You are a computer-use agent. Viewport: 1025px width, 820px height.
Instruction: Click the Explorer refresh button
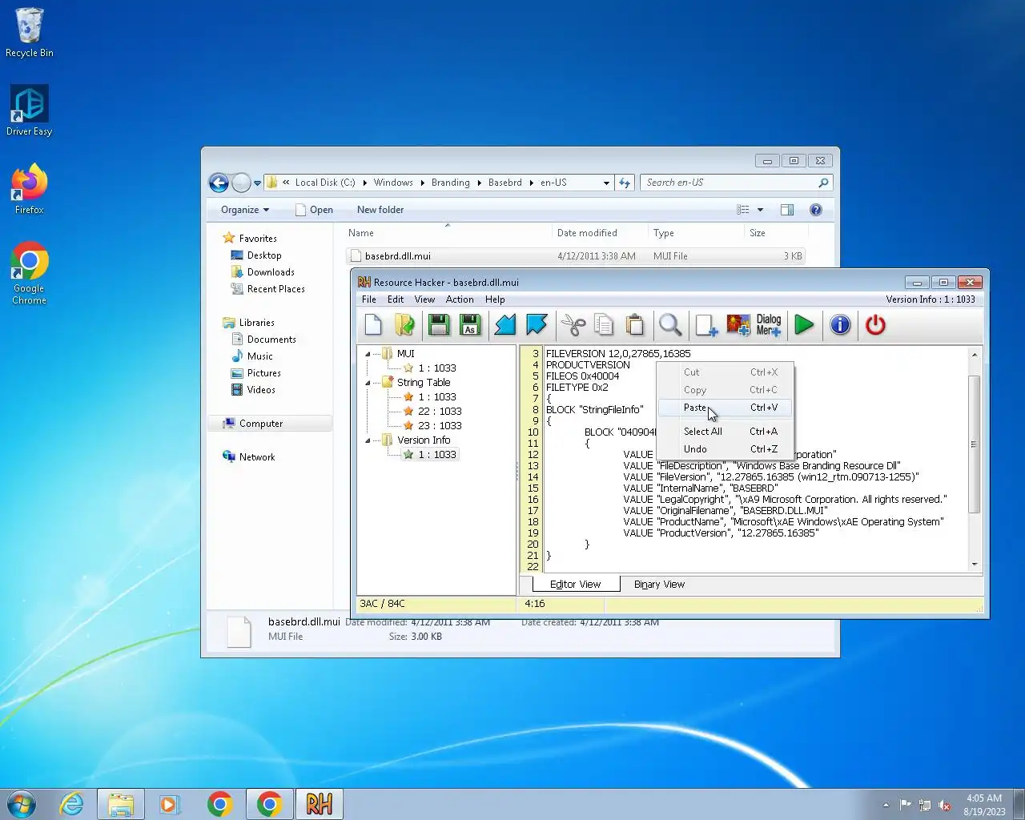(625, 183)
